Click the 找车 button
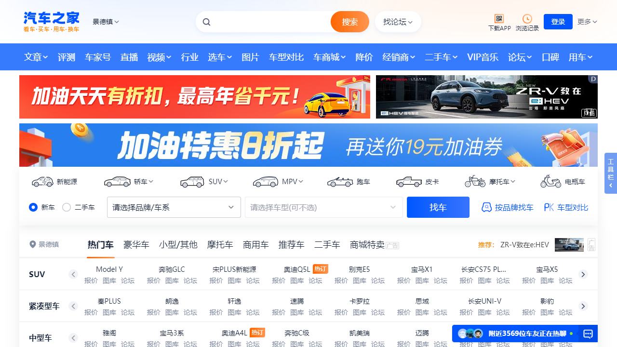 [x=438, y=207]
